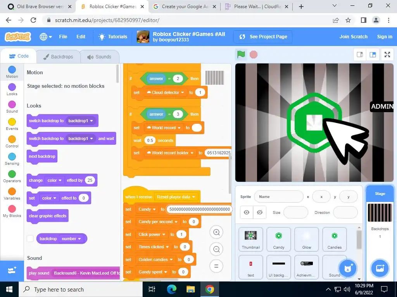Screen dimensions: 397x297
Task: Zoom out on the code workspace
Action: tap(216, 249)
